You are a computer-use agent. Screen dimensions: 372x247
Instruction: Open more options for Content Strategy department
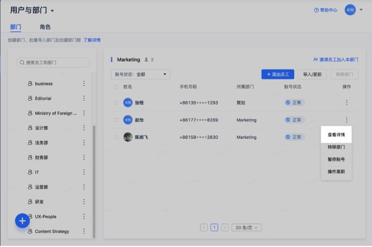tap(84, 231)
